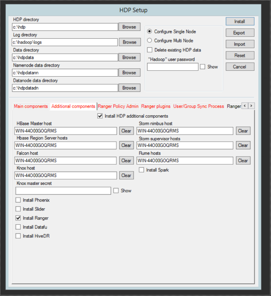The width and height of the screenshot is (271, 296).
Task: Click Hbase Region Server hosts field
Action: point(65,145)
